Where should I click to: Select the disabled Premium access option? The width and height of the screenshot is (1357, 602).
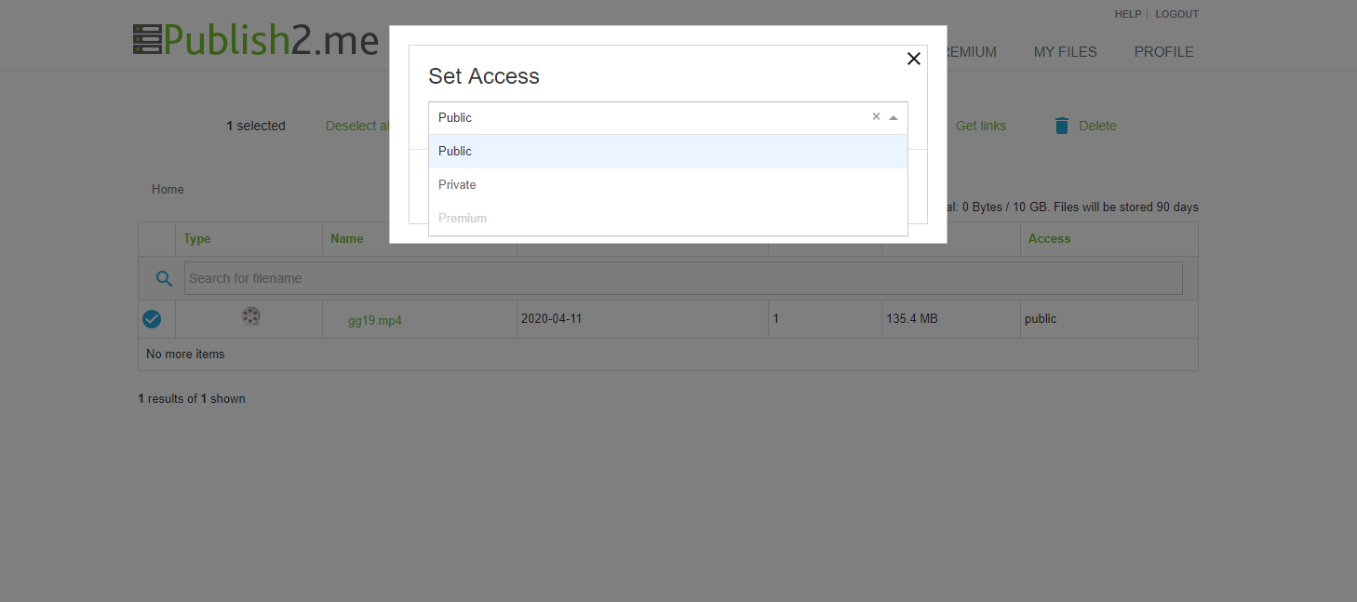(668, 219)
